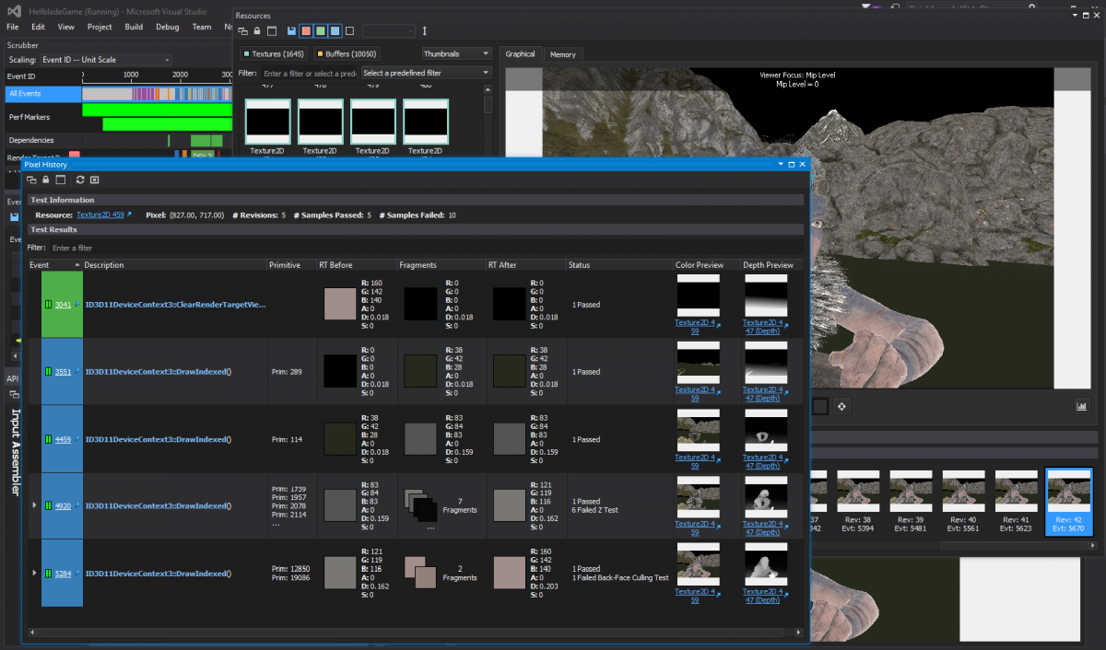
Task: Click the event 3041 link in Pixel History
Action: [x=62, y=304]
